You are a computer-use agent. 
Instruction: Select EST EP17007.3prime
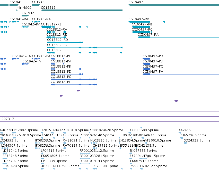(x=25, y=130)
